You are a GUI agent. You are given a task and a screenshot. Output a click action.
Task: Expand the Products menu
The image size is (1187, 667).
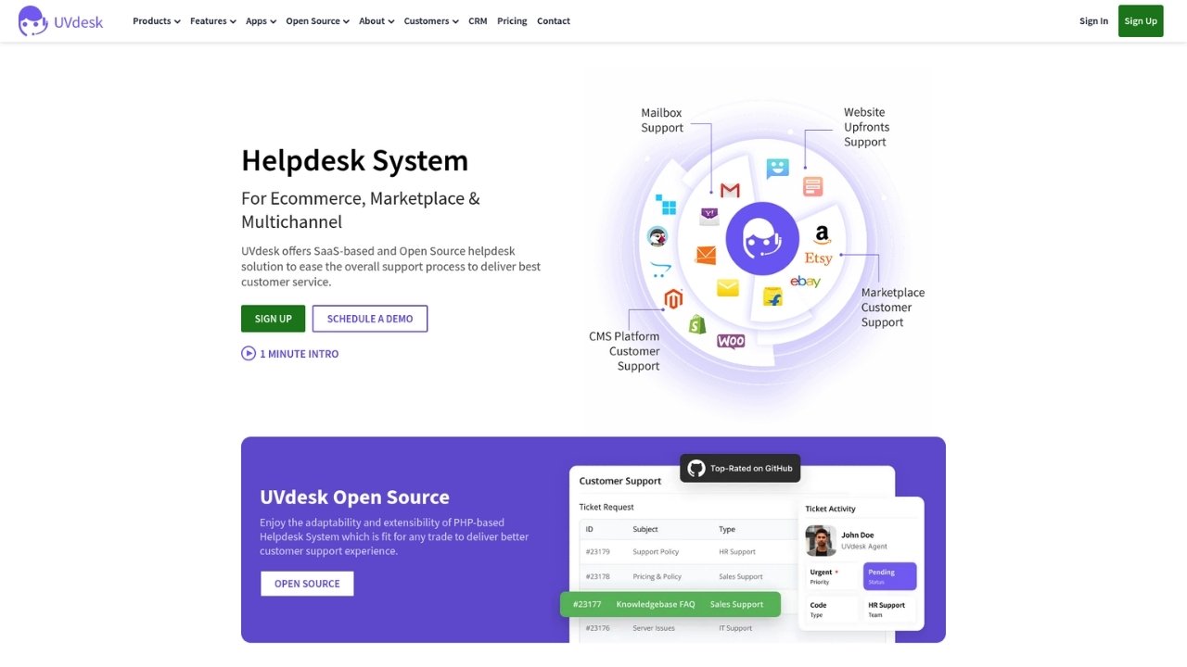[x=156, y=20]
